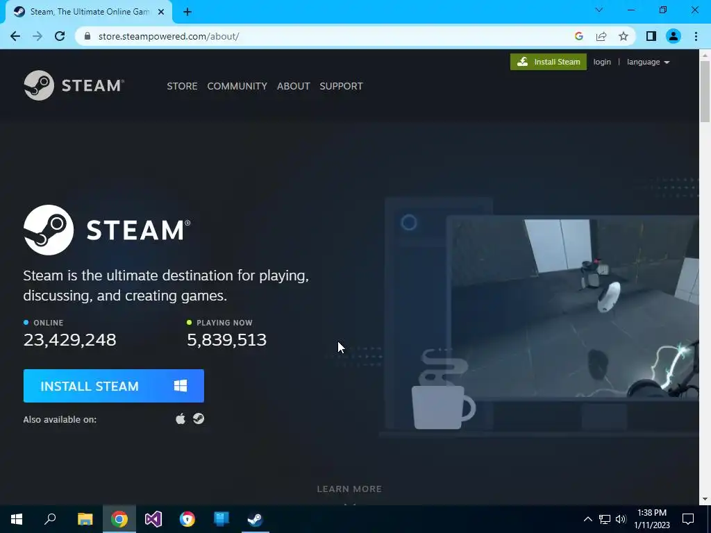
Task: Open the Windows Start menu
Action: pos(17,519)
